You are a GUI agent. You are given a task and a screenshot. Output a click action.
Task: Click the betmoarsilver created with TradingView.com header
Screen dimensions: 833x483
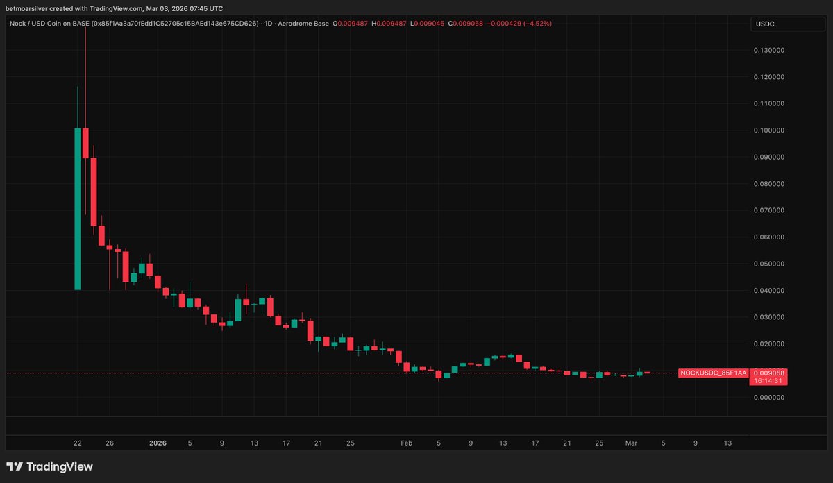pyautogui.click(x=116, y=8)
